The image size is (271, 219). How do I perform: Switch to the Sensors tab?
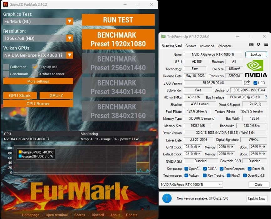coord(191,46)
